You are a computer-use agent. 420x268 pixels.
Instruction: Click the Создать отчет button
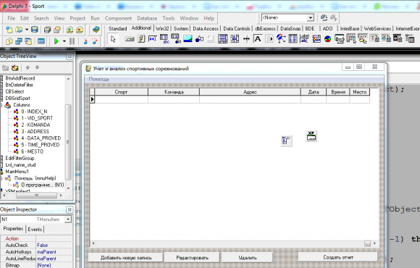(338, 257)
